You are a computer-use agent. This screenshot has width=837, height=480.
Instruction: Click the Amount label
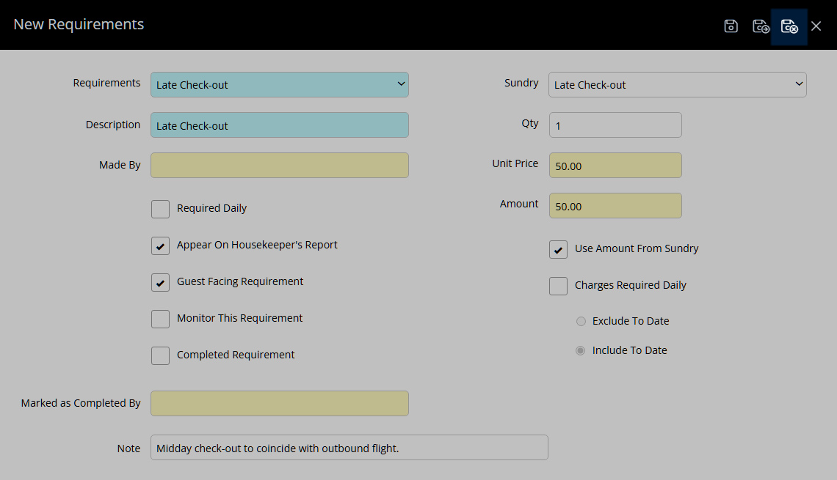pos(519,204)
